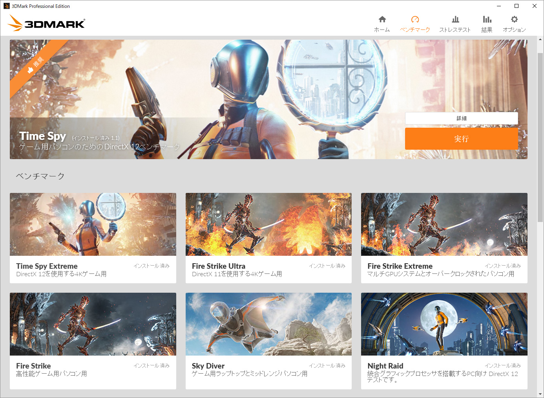The image size is (544, 398).
Task: Click the vertical scrollbar thumb
Action: click(x=540, y=137)
